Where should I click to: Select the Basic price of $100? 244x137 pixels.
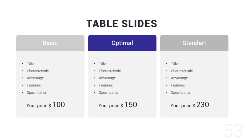46,105
